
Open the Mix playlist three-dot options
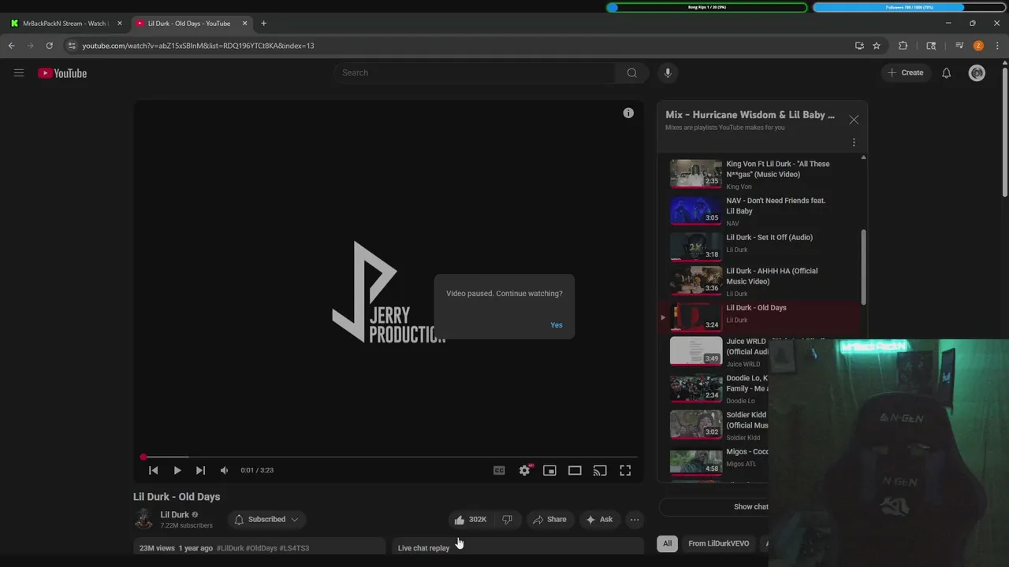pos(854,143)
